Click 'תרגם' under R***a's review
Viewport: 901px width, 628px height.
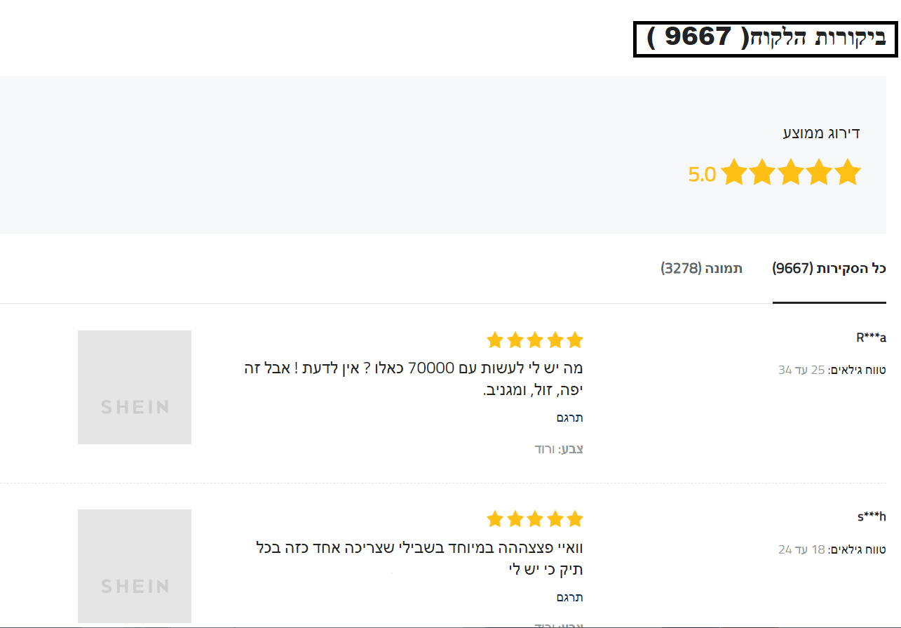pos(569,417)
